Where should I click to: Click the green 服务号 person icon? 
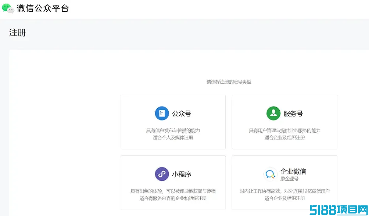pos(273,114)
